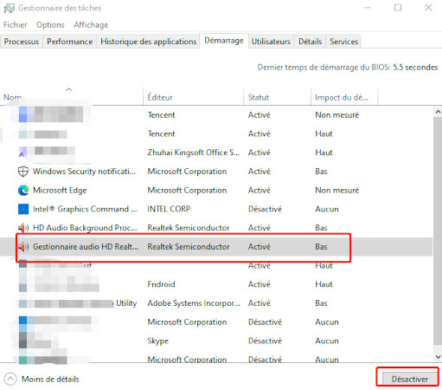Click Haut impact in Fndroid row

point(323,284)
